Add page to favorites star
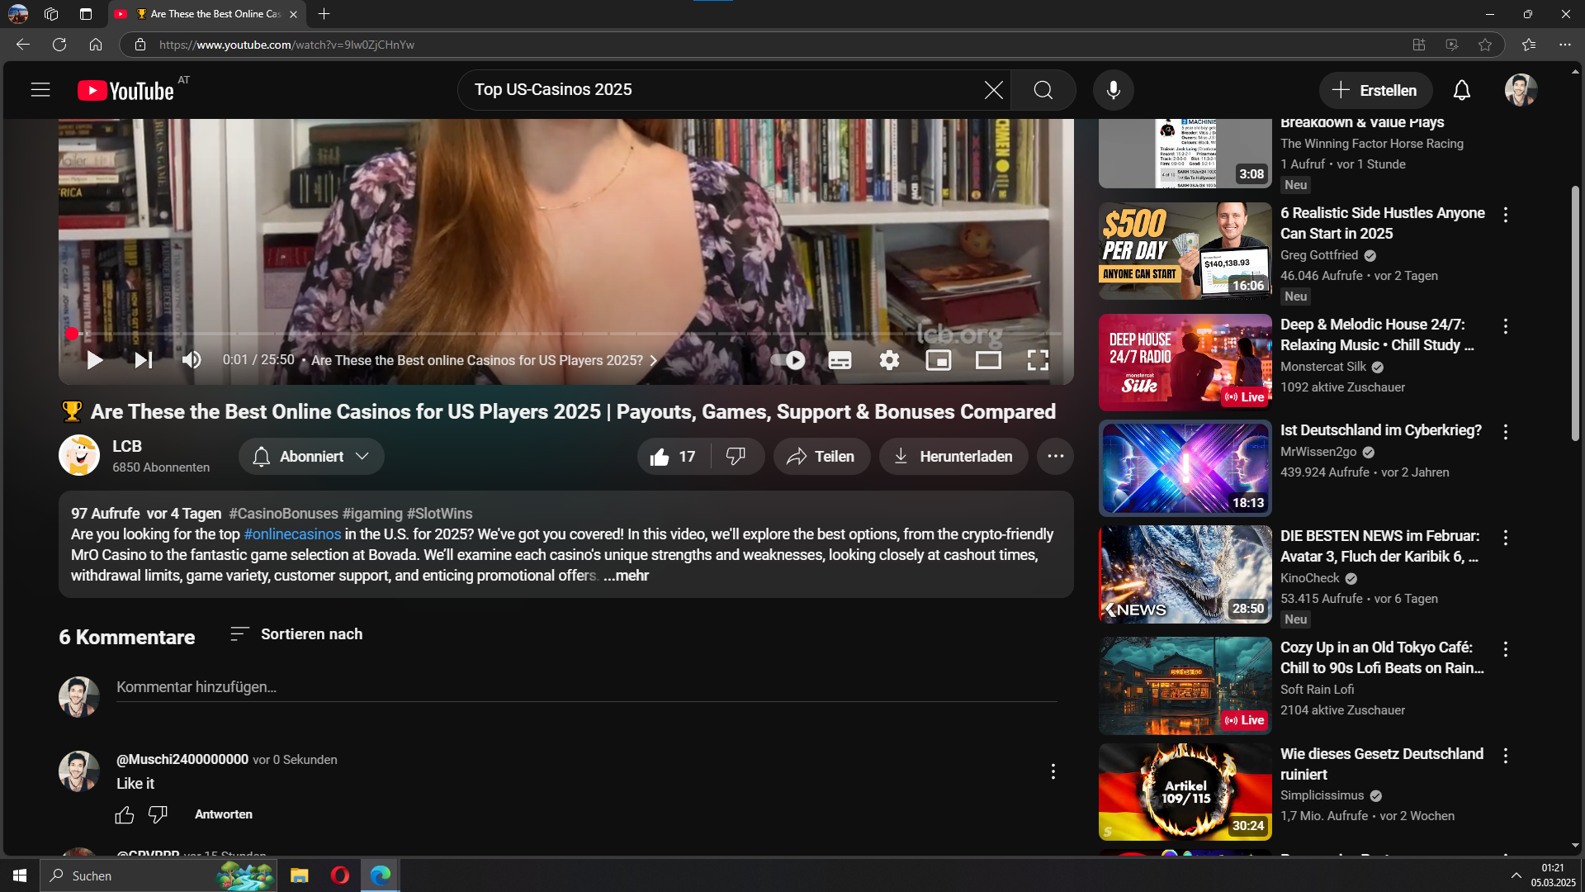The image size is (1585, 892). (1485, 45)
